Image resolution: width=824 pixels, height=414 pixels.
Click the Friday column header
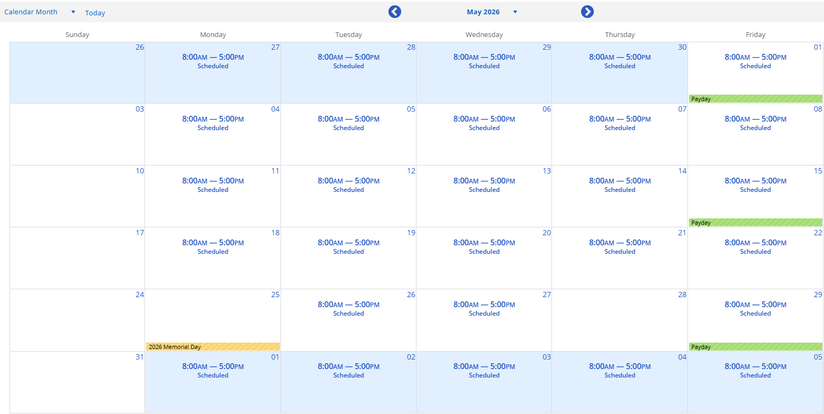point(755,34)
